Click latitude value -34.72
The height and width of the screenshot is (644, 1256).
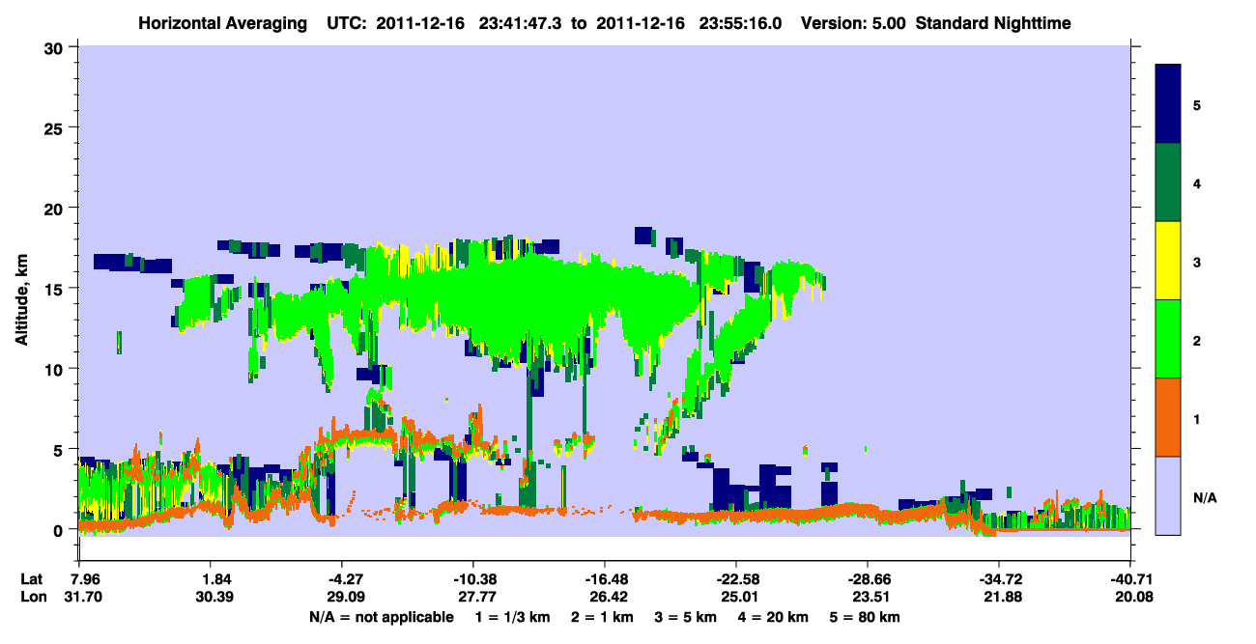point(999,579)
